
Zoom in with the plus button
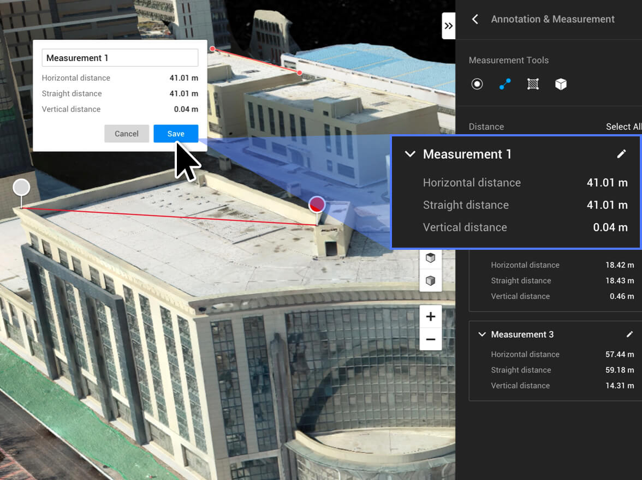click(430, 316)
